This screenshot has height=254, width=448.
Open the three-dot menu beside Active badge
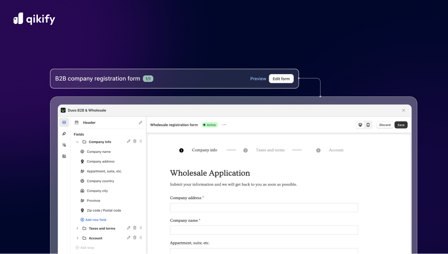[224, 125]
